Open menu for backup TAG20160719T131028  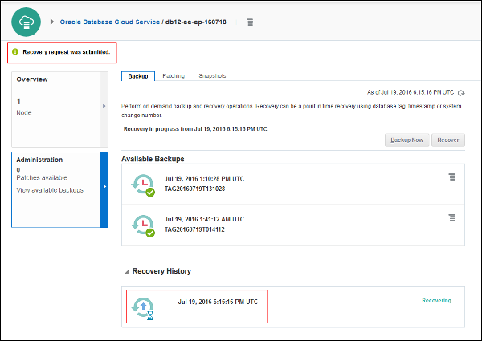(451, 177)
